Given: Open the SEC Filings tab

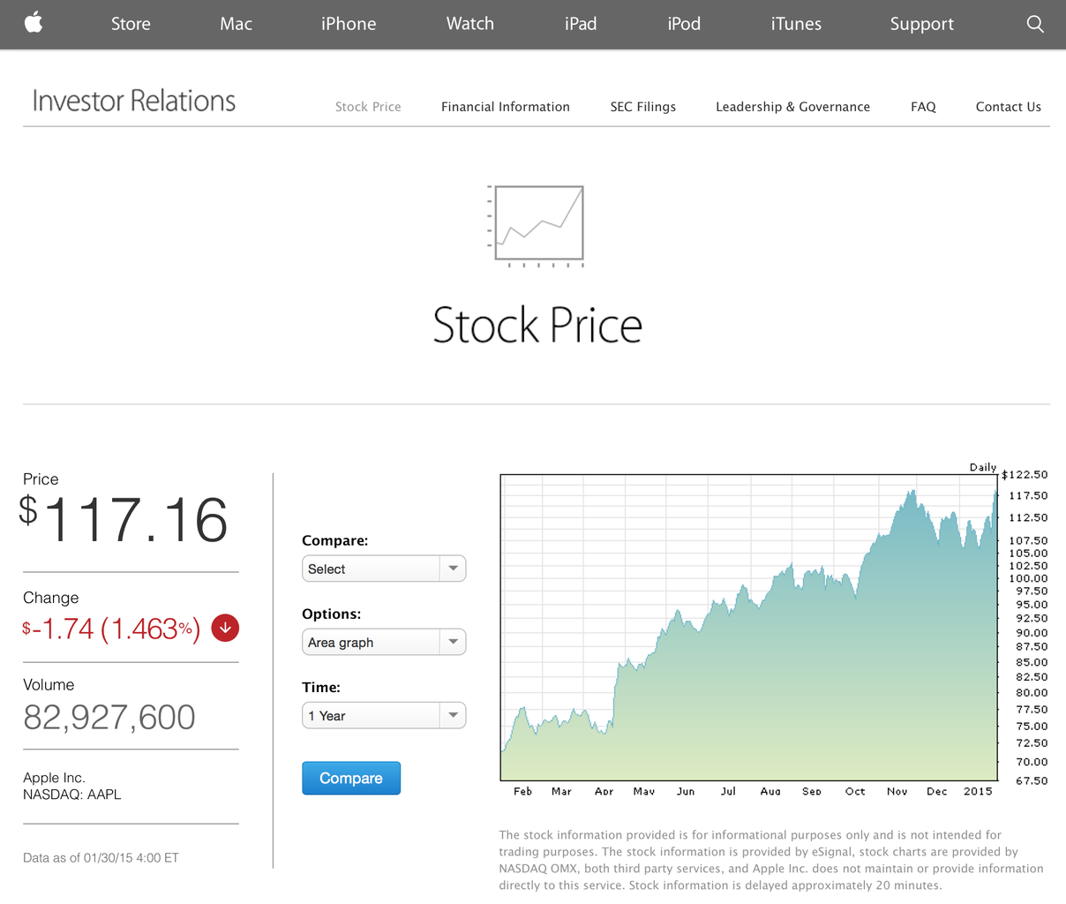Looking at the screenshot, I should (643, 107).
